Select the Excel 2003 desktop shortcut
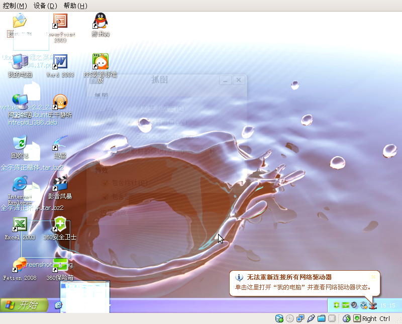Image resolution: width=402 pixels, height=324 pixels. (x=20, y=229)
